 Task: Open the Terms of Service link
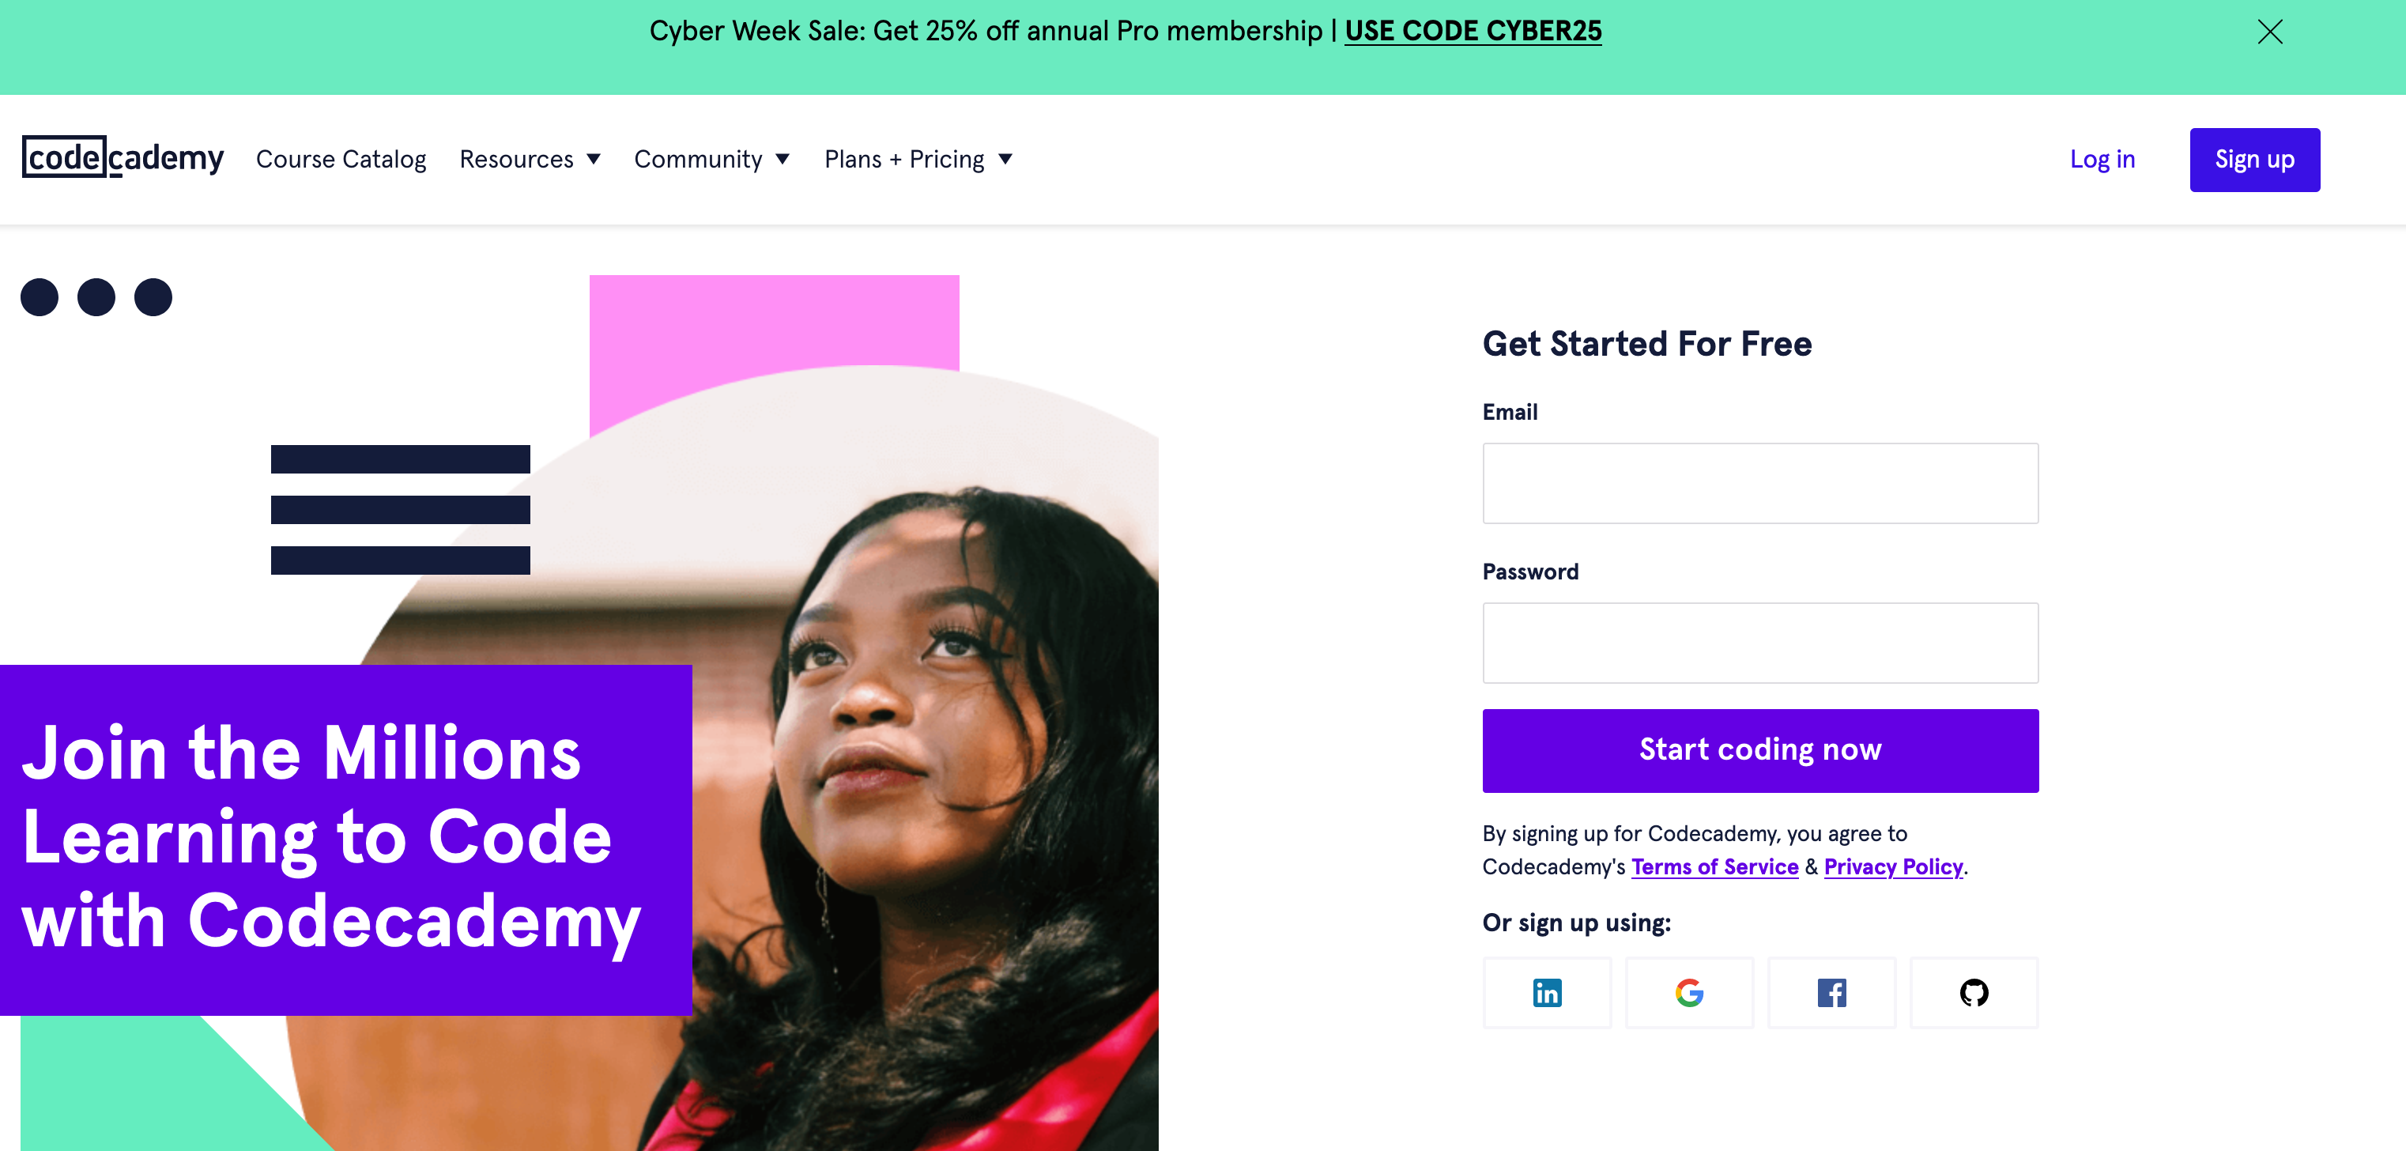(x=1714, y=867)
